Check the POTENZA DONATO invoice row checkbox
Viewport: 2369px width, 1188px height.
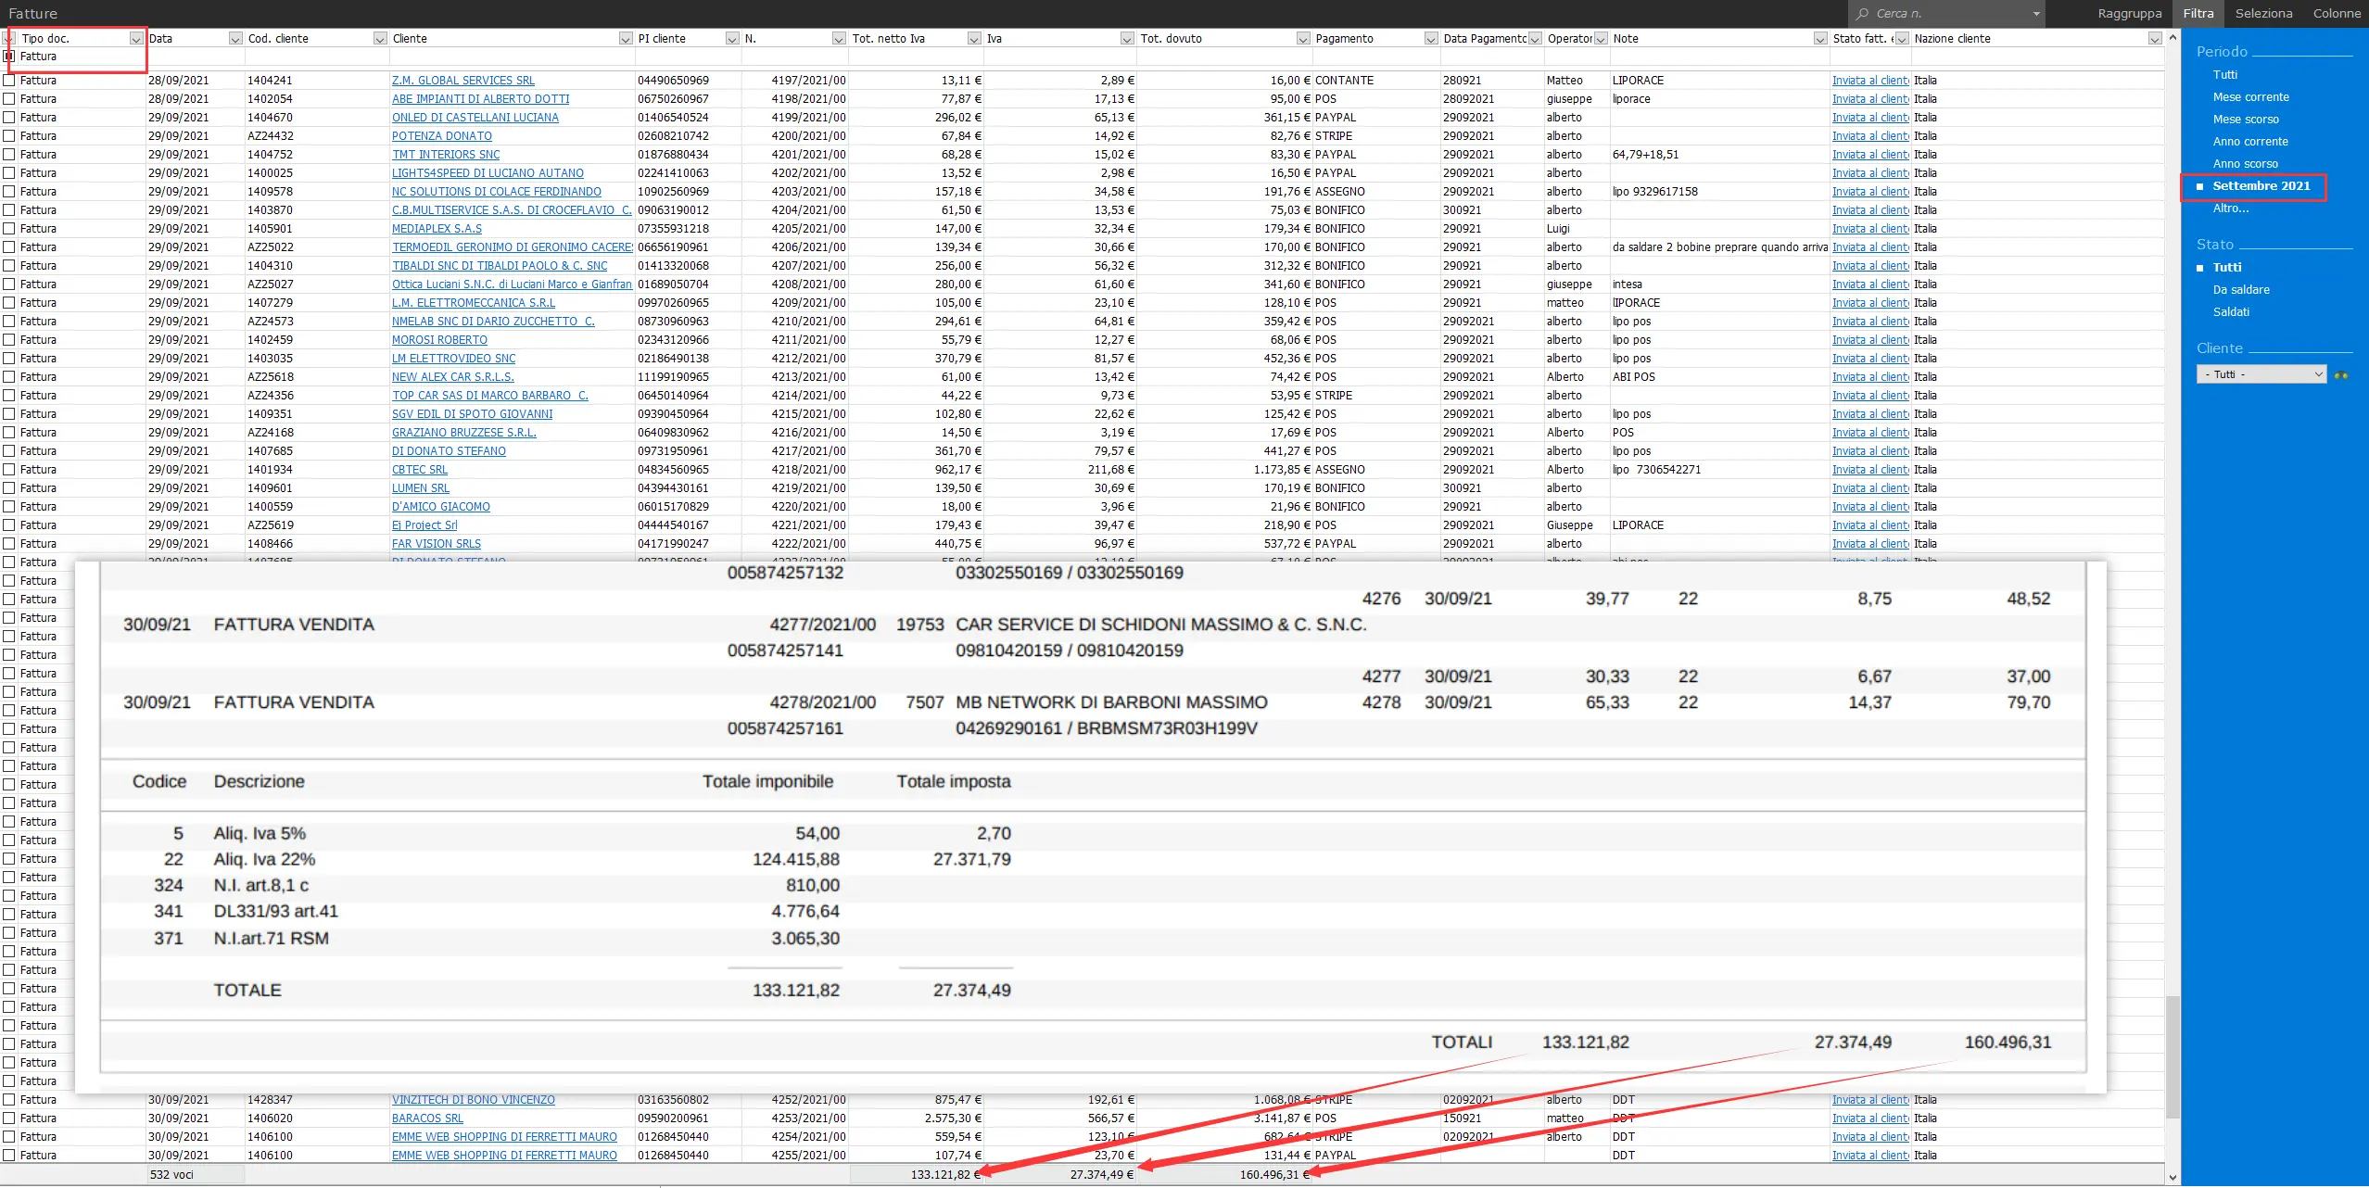click(9, 136)
